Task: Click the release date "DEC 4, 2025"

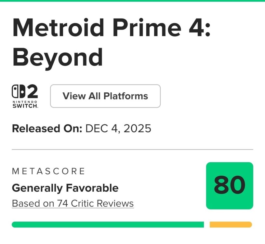Action: point(118,129)
